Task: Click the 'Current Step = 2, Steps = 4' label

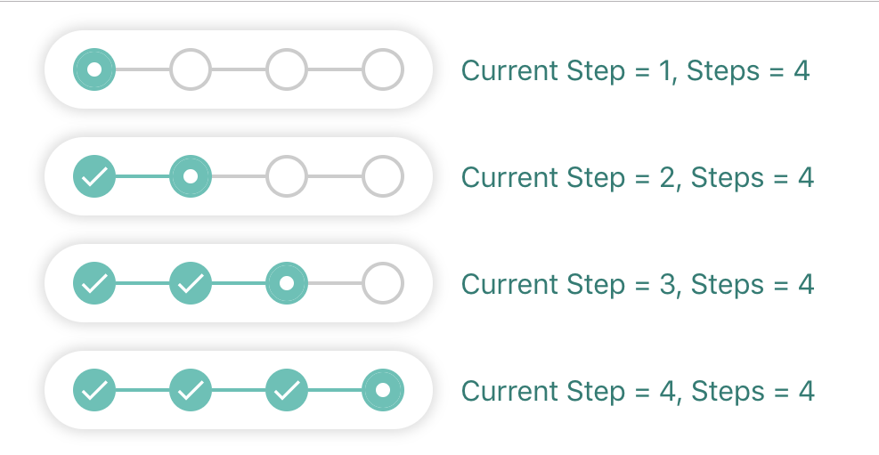Action: point(638,178)
